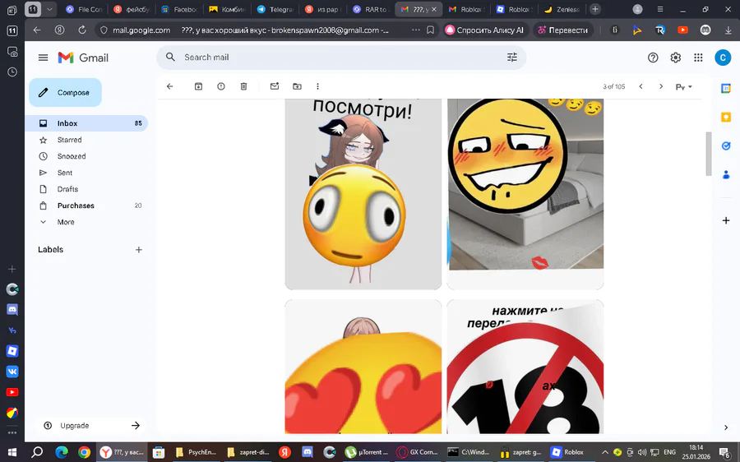Screen dimensions: 740x462
Task: Go to the older email
Action: [x=661, y=86]
